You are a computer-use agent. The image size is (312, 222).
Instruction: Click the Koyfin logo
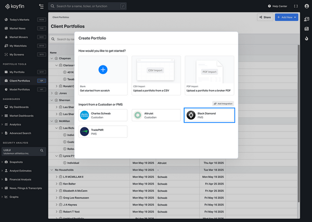(x=15, y=6)
